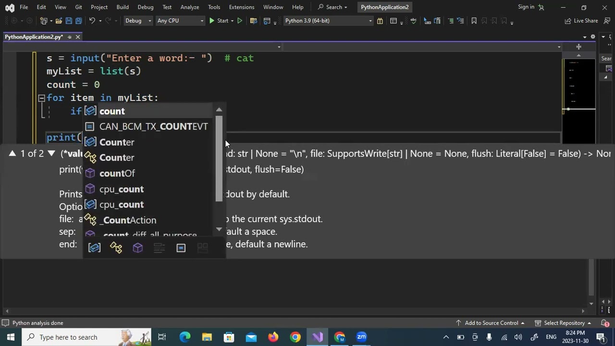Image resolution: width=615 pixels, height=346 pixels.
Task: Click the Save All toolbar icon
Action: (78, 21)
